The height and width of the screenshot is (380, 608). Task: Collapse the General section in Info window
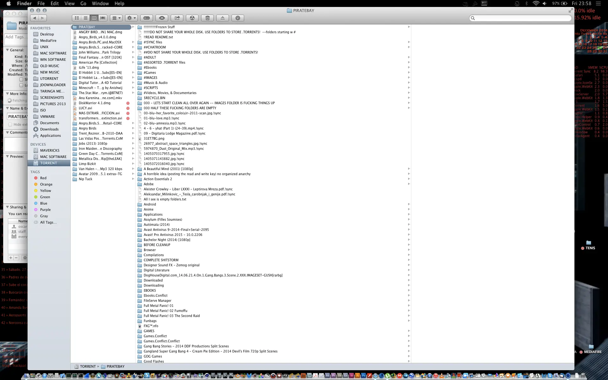[x=7, y=50]
